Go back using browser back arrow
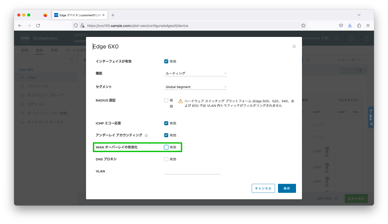388x224 pixels. pos(20,25)
